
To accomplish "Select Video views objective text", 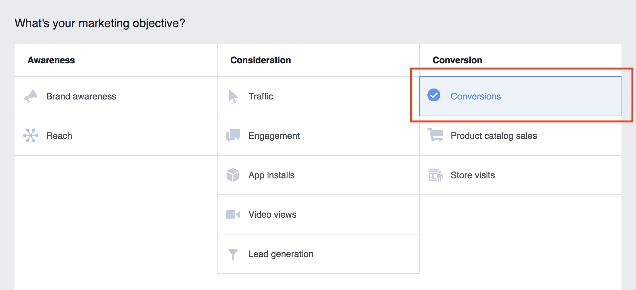I will click(x=272, y=214).
